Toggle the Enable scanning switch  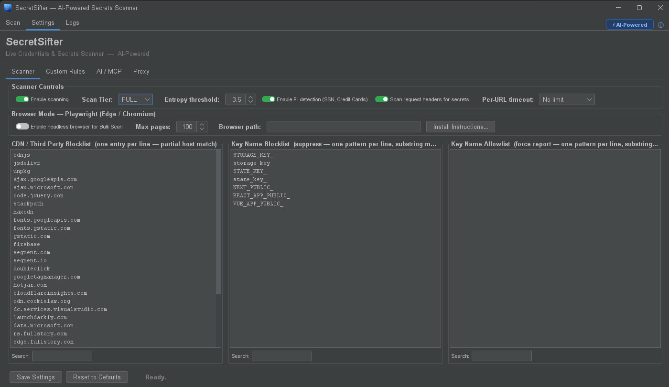click(22, 99)
